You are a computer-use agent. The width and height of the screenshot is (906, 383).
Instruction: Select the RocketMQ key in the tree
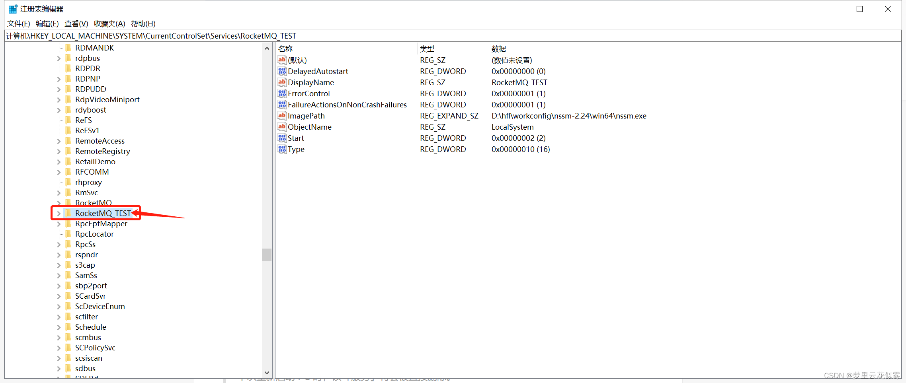point(93,203)
